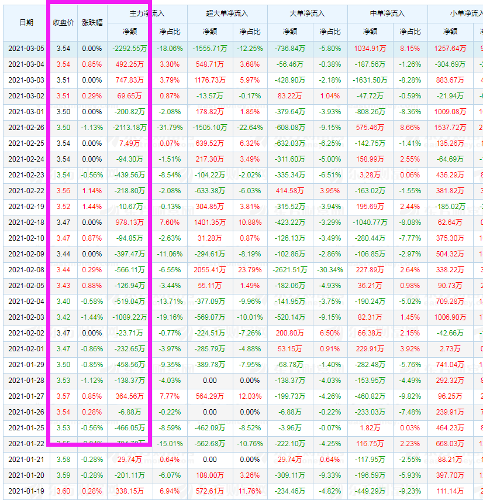The width and height of the screenshot is (483, 500).
Task: Click the value 414.58万
Action: [x=289, y=191]
